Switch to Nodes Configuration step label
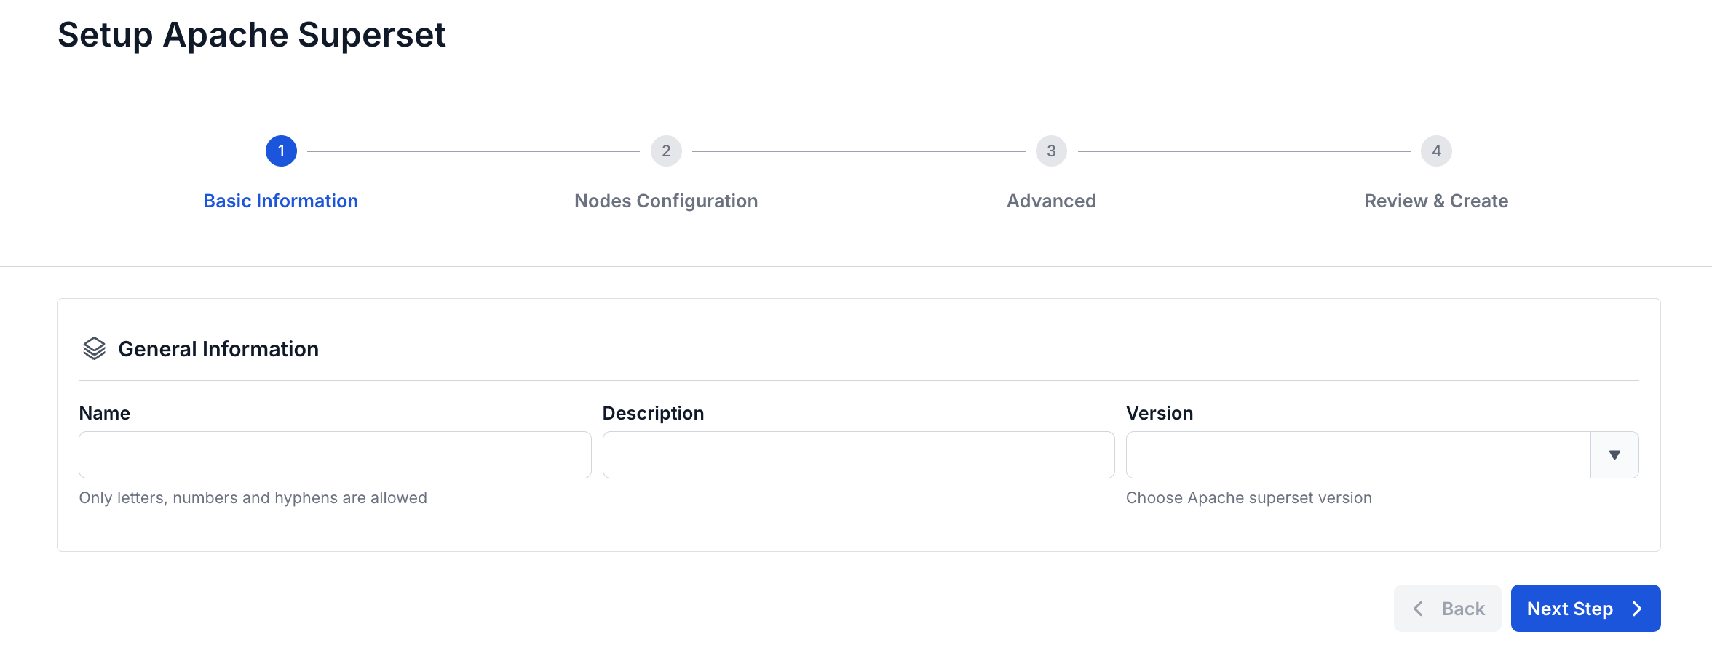This screenshot has height=669, width=1712. click(x=666, y=201)
